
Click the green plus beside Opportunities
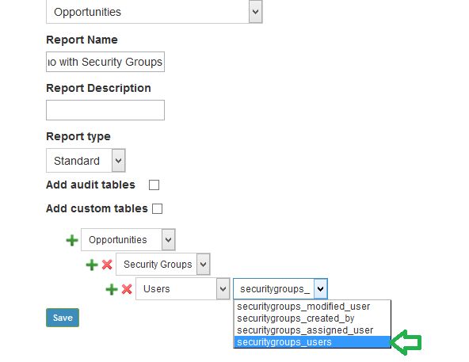72,240
